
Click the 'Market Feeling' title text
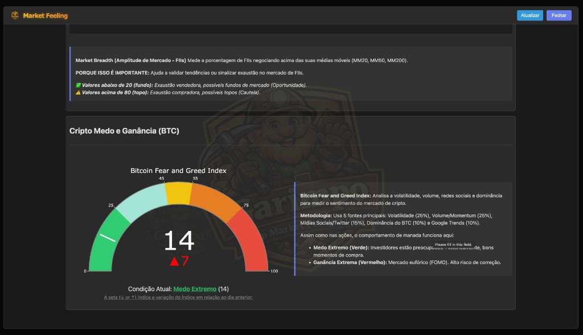tap(45, 15)
